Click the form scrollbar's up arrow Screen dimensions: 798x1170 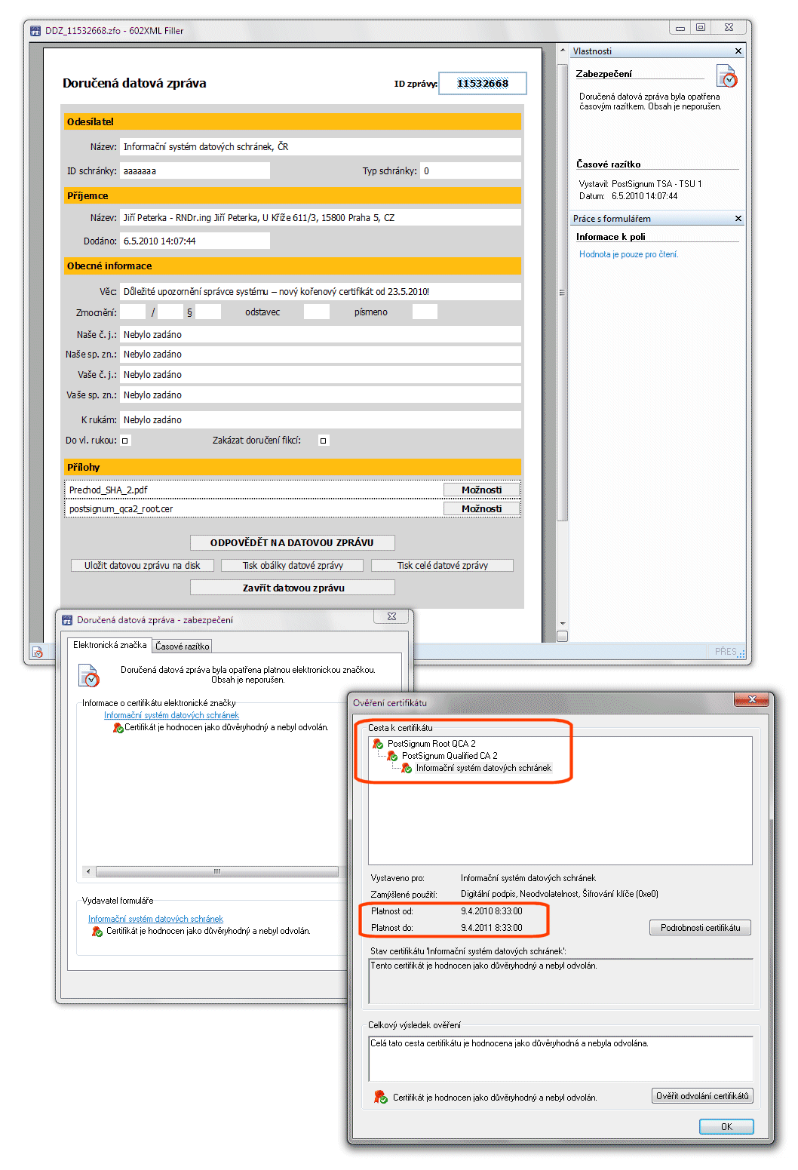(562, 51)
